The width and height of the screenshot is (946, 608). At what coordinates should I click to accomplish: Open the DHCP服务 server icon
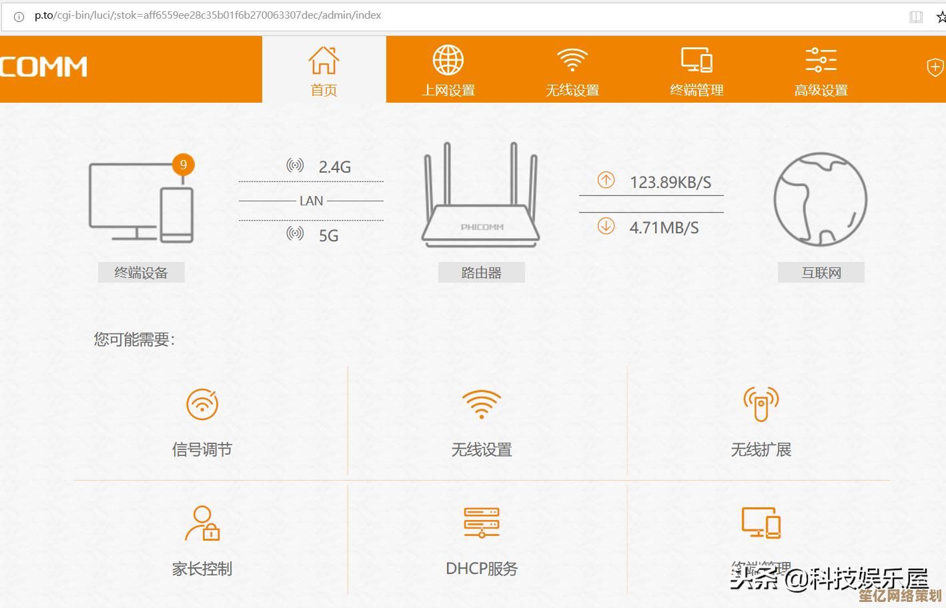coord(481,522)
